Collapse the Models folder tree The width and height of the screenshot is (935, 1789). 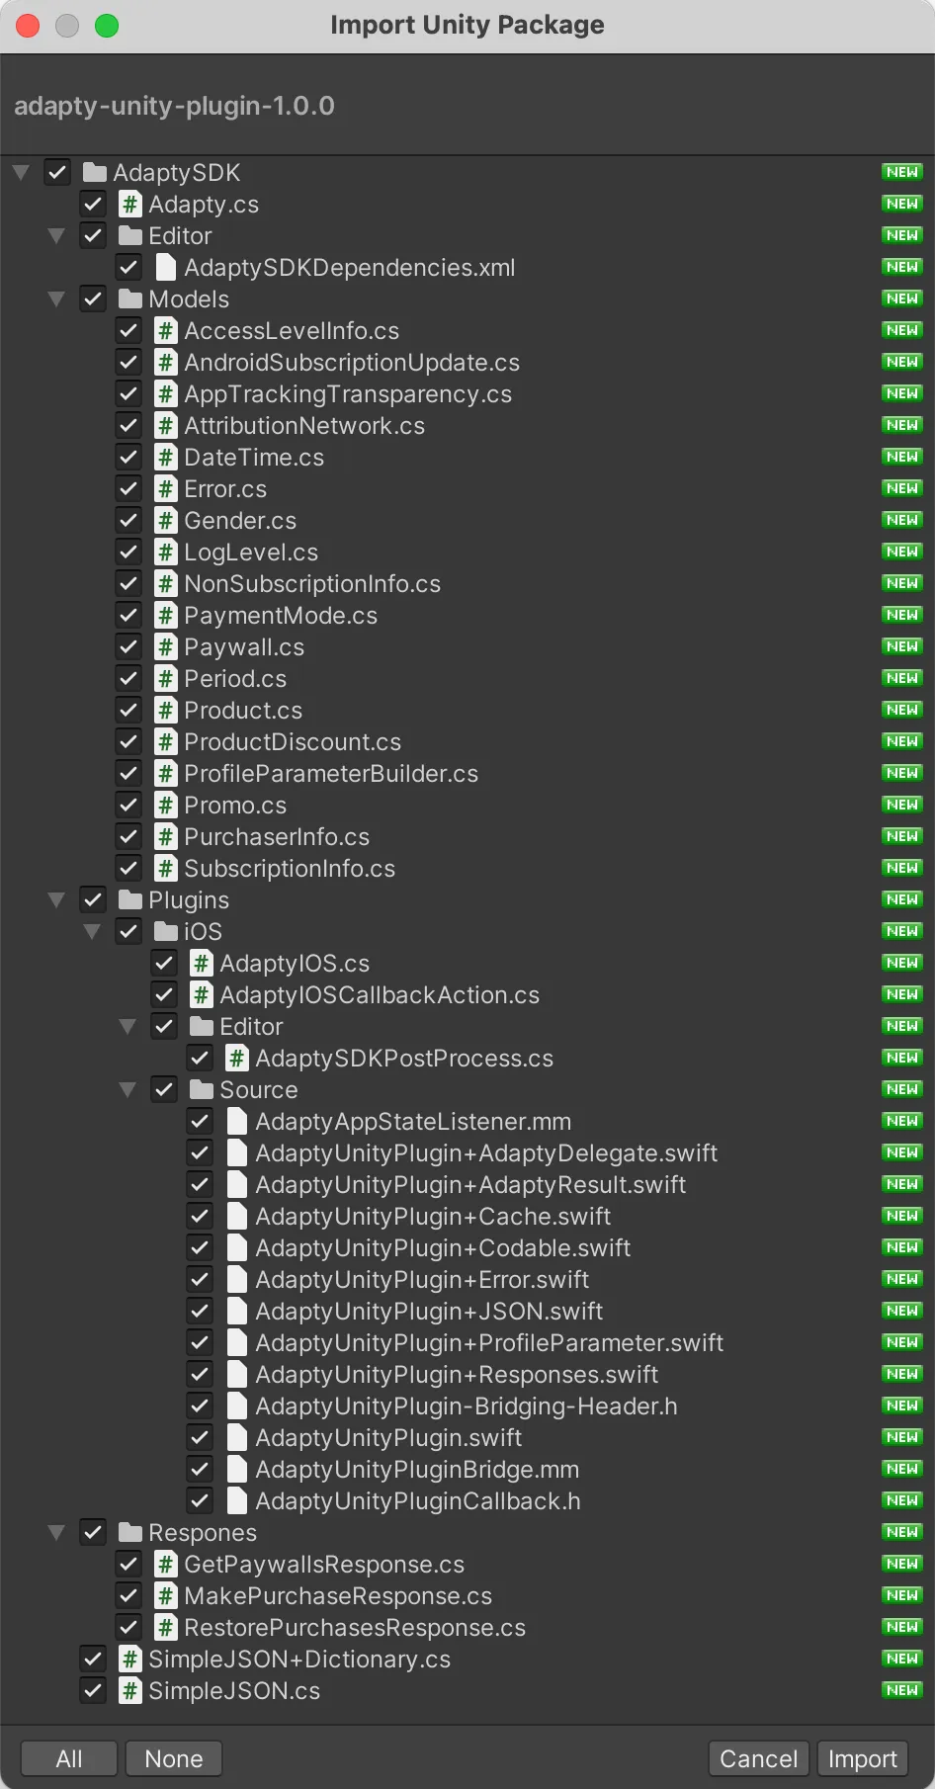click(56, 299)
